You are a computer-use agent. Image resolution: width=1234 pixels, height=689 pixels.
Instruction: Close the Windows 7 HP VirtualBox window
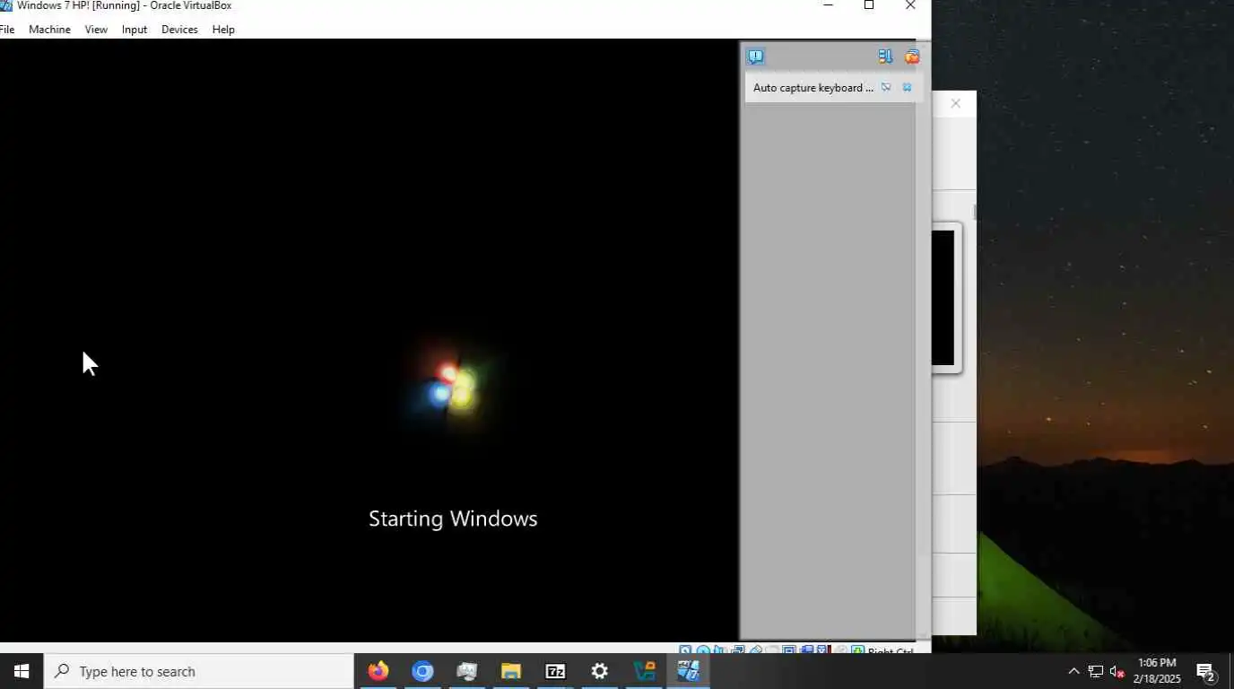910,5
